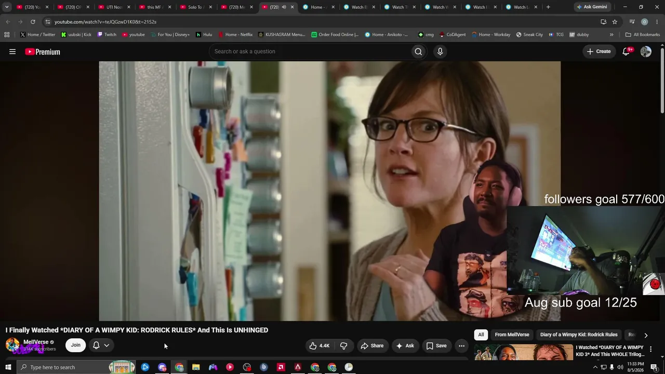Click the video player to pause
The height and width of the screenshot is (374, 665).
329,191
